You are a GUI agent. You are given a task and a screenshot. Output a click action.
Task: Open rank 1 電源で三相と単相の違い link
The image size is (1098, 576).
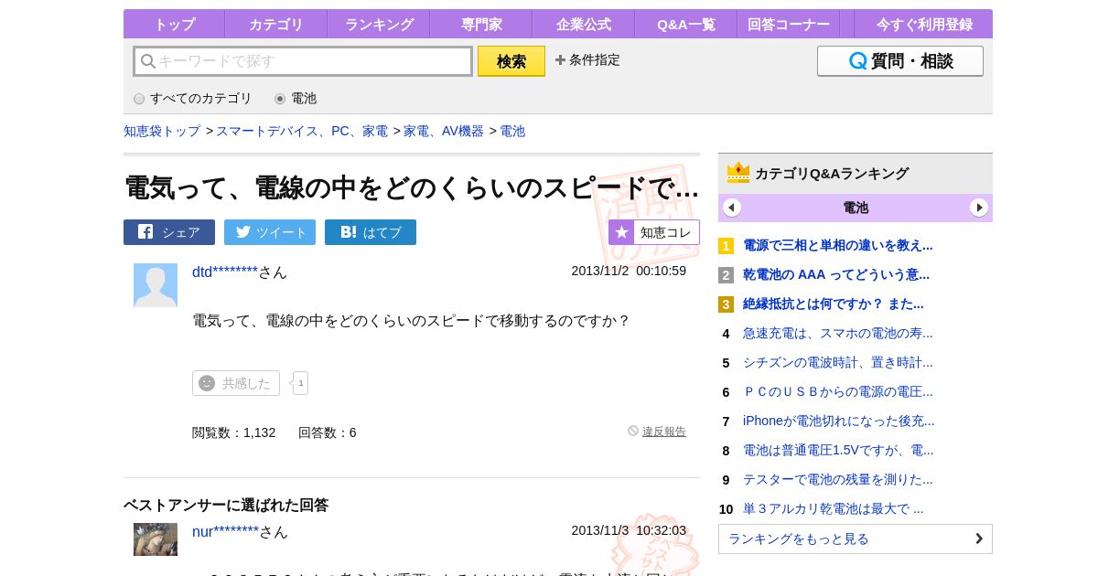838,245
